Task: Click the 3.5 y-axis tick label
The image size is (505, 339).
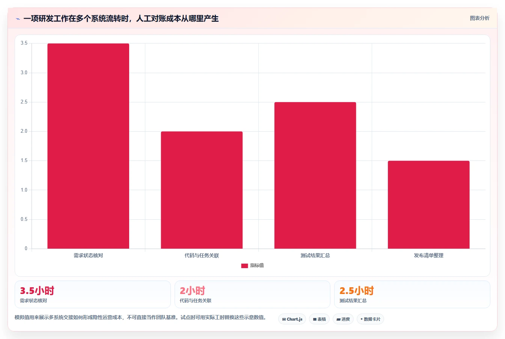Action: [24, 43]
